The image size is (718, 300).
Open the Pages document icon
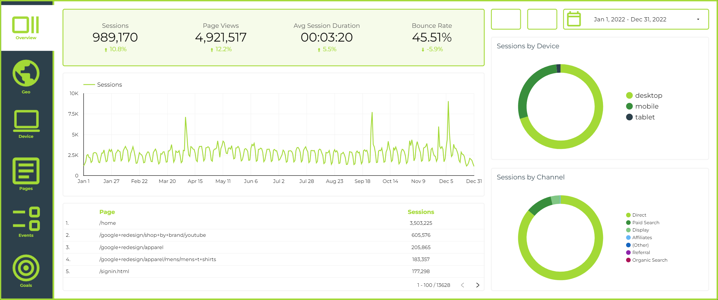point(26,171)
